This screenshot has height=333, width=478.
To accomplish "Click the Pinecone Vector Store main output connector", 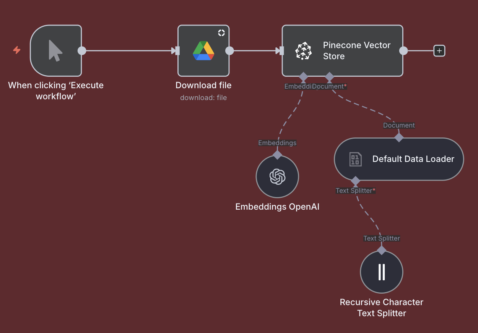I will coord(403,51).
